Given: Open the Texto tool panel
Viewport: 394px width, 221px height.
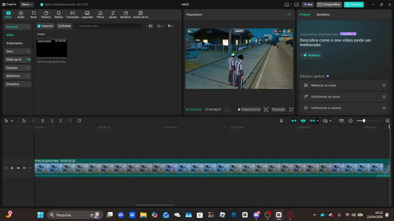Looking at the screenshot, I should (x=34, y=15).
